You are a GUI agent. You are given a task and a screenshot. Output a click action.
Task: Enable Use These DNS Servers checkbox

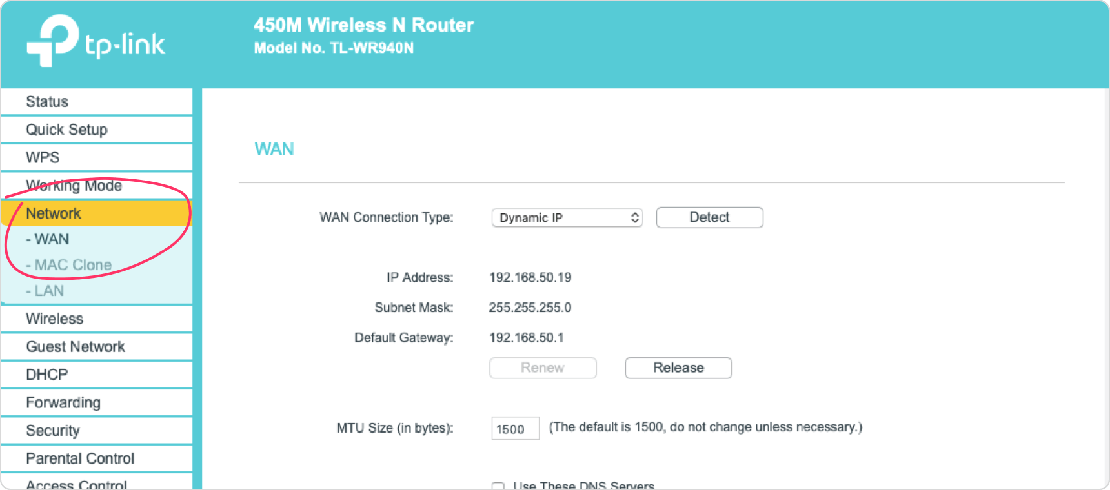(498, 486)
